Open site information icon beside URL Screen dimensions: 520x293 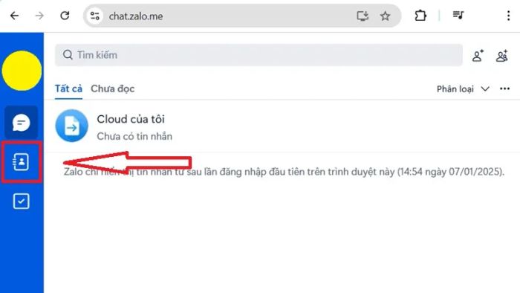tap(95, 16)
